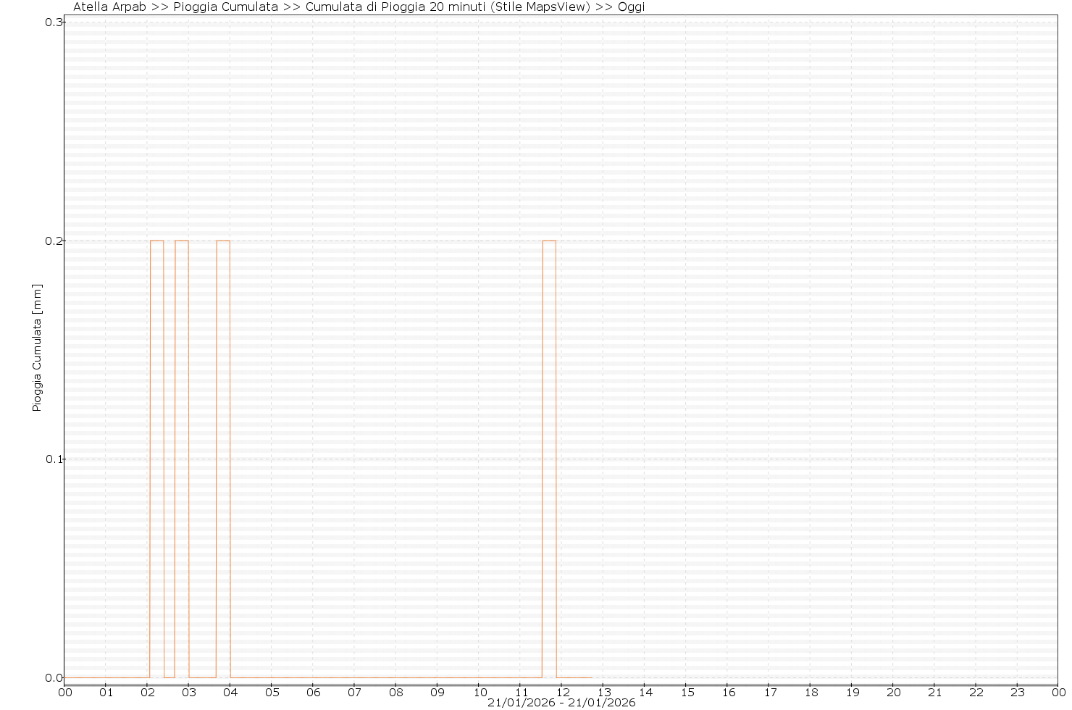Click the rain peak between 11 and 12
1072x710 pixels.
pyautogui.click(x=549, y=241)
